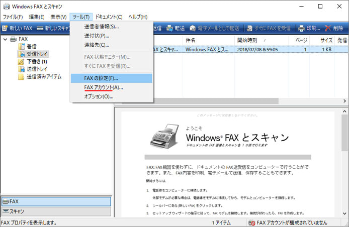349x227 pixels.
Task: Choose 送付状(P)... cover pages entry
Action: point(112,36)
